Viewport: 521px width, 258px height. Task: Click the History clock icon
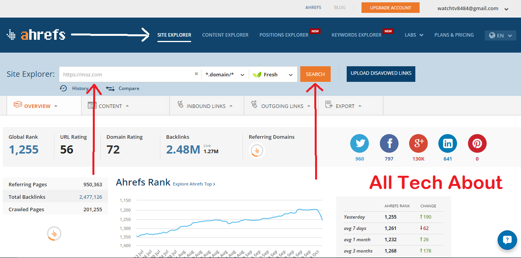[64, 88]
